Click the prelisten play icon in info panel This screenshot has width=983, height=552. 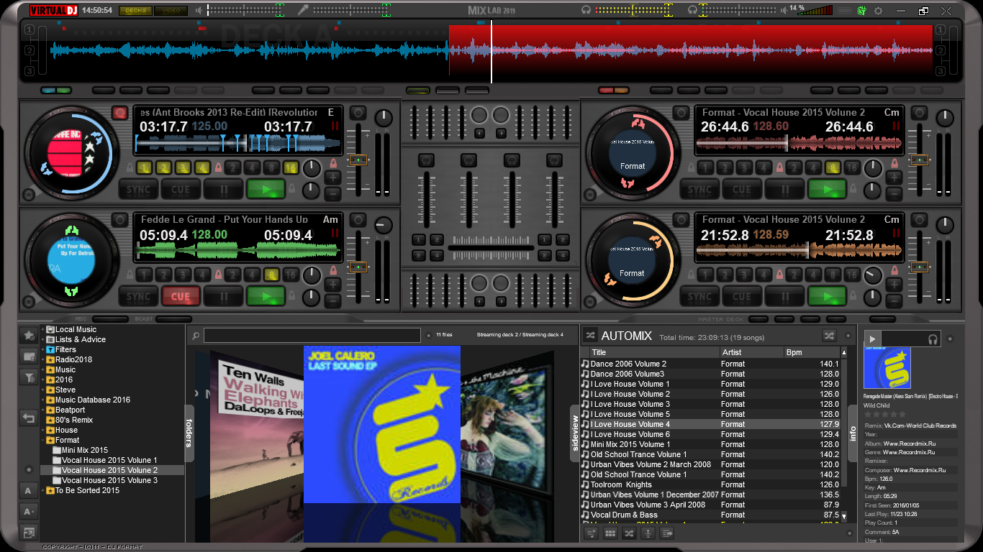872,339
